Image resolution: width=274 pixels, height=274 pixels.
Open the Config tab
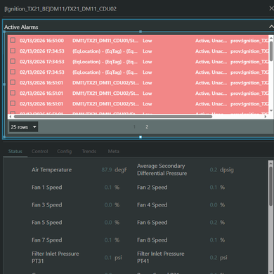click(65, 151)
